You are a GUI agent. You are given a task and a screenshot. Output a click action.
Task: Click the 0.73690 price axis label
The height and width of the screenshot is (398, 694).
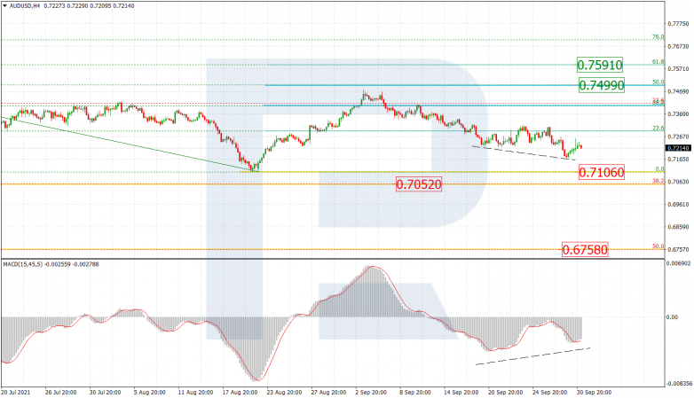pyautogui.click(x=679, y=114)
